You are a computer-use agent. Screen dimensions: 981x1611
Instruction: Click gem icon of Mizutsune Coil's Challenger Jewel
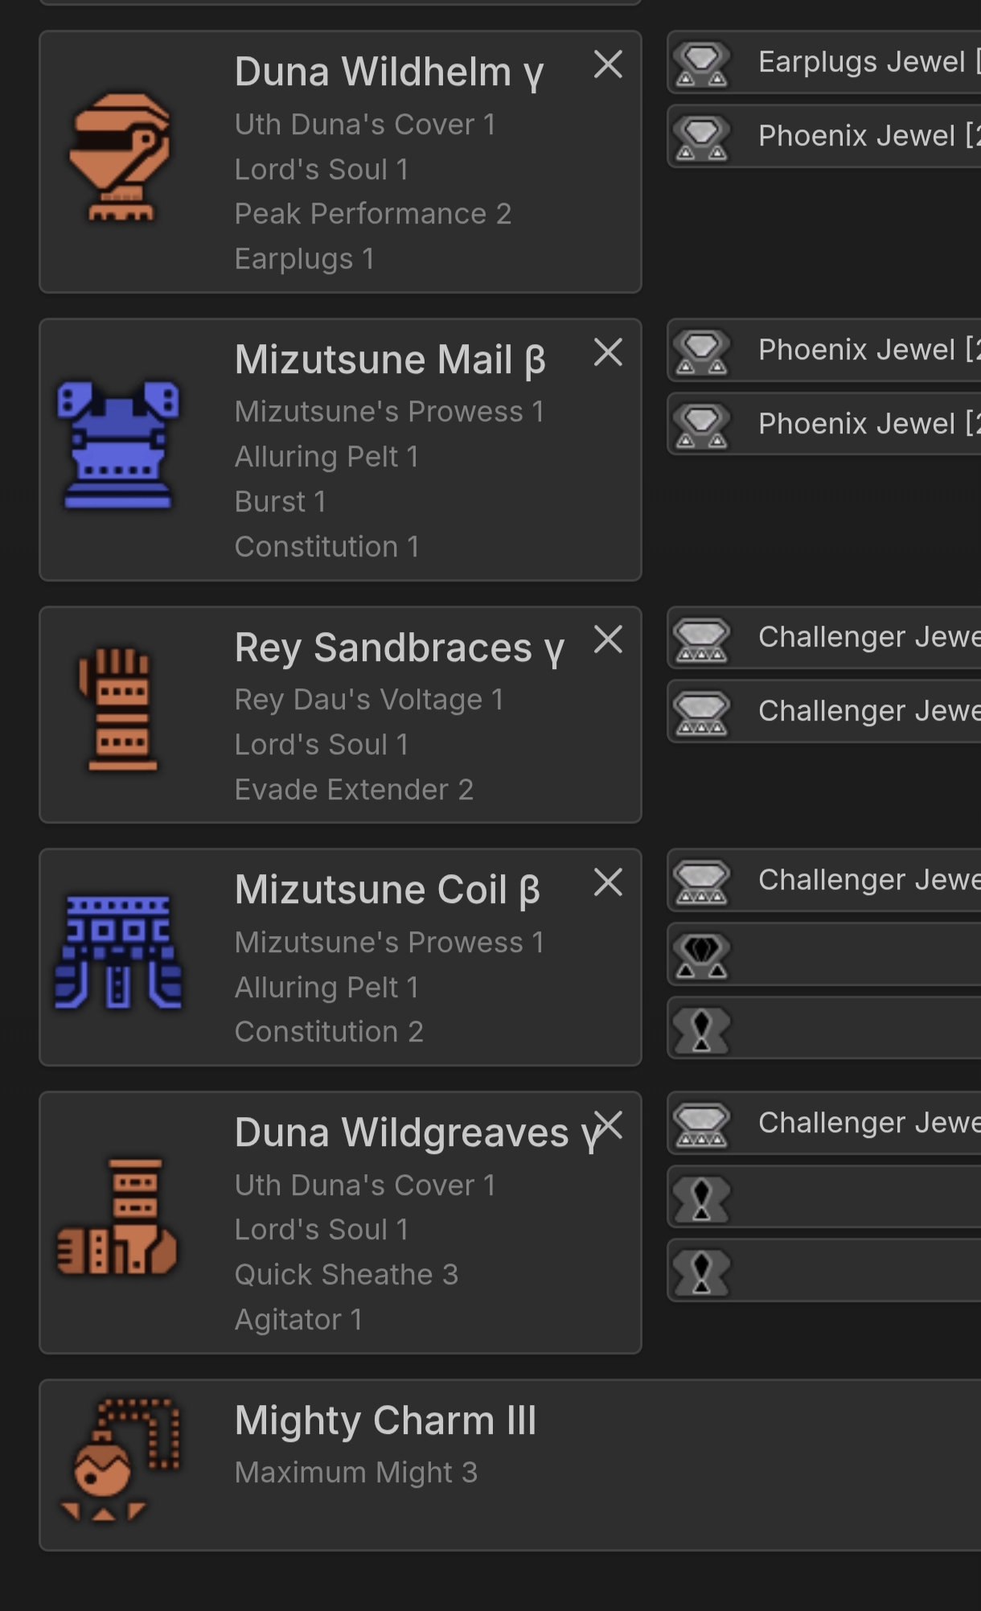click(x=701, y=882)
